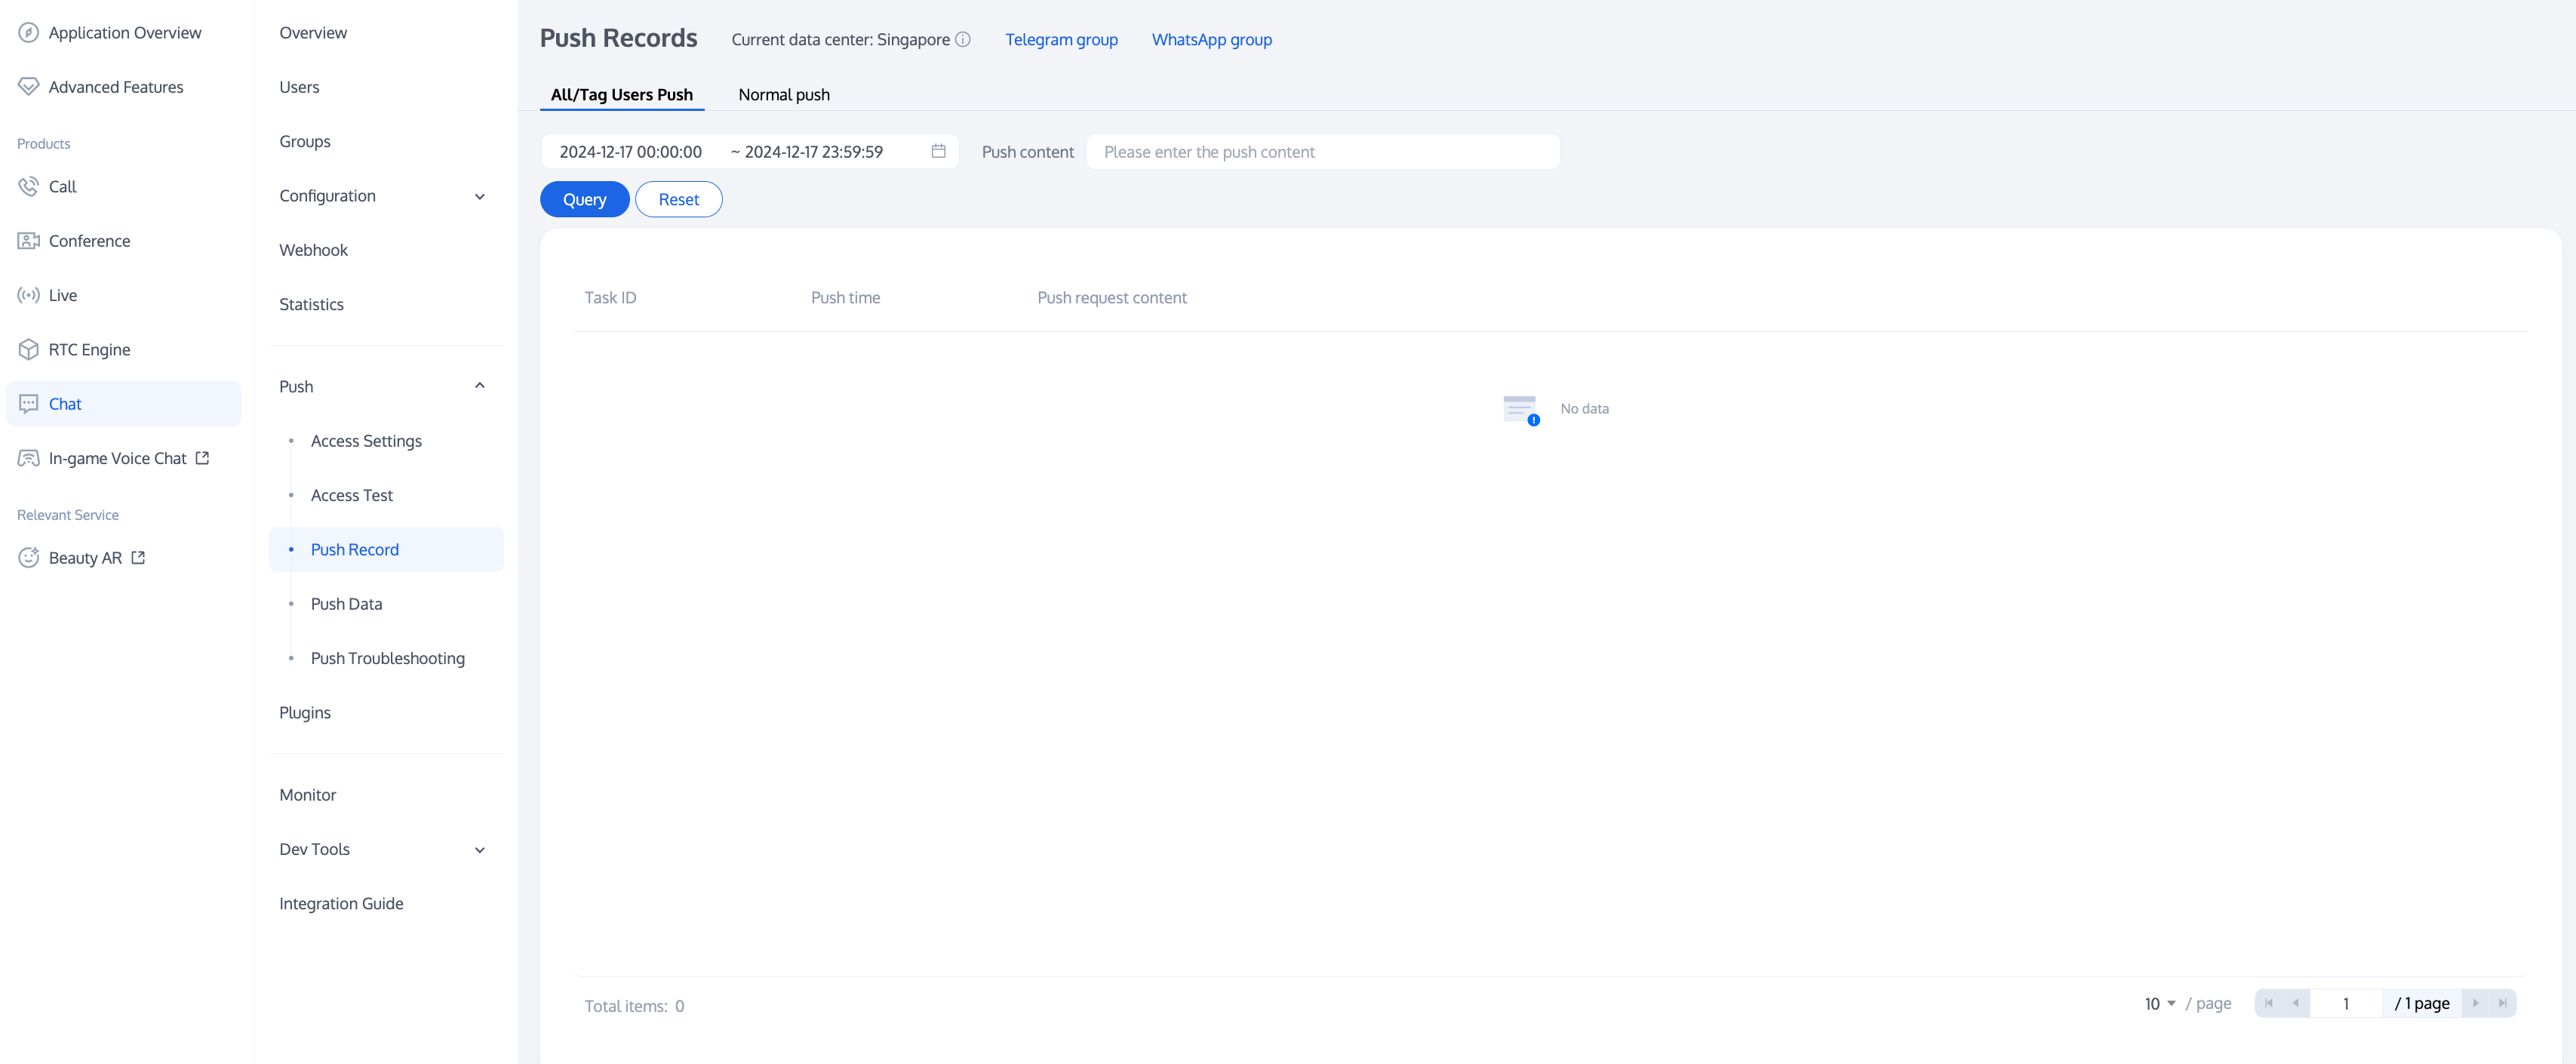The width and height of the screenshot is (2576, 1064).
Task: Click the Call phone icon in sidebar
Action: 28,187
